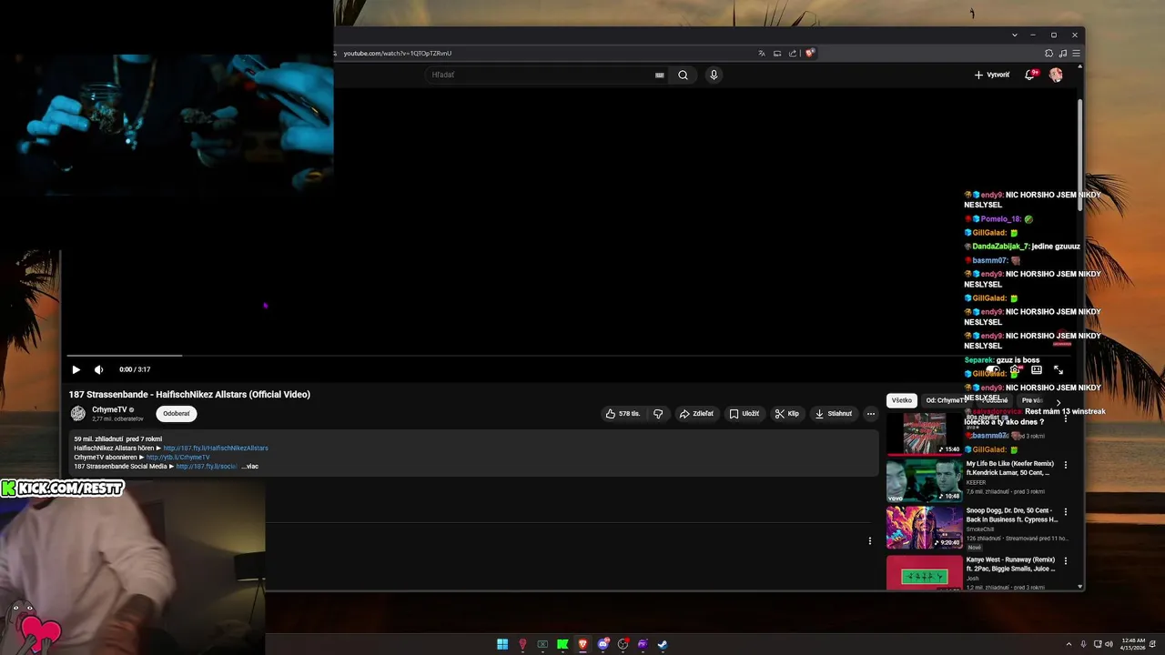Save the video with Uložiť
Screen dimensions: 1165x655
pos(745,414)
